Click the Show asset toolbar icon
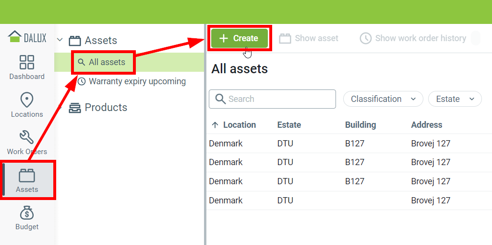This screenshot has width=492, height=245. (x=285, y=38)
